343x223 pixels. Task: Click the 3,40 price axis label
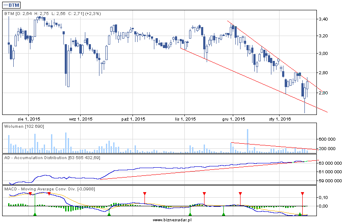pos(323,19)
